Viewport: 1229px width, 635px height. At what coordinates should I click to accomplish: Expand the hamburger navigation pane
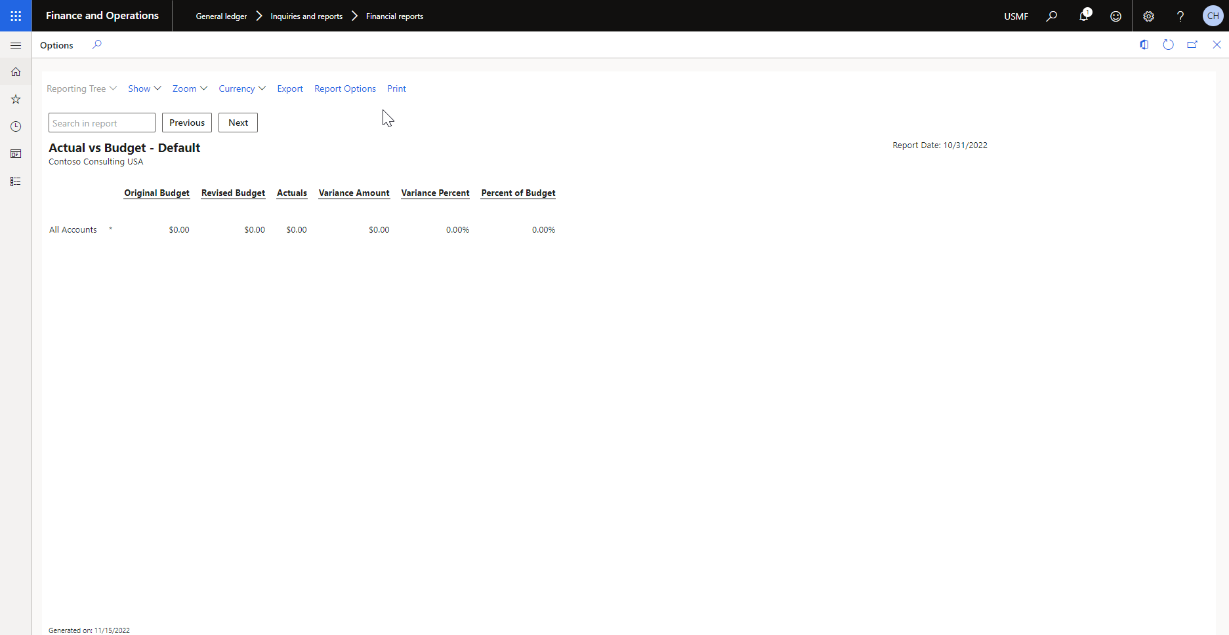[16, 45]
